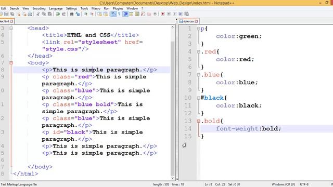Click the Save All toolbar icon
Viewport: 333px width, 187px height.
[x=12, y=14]
